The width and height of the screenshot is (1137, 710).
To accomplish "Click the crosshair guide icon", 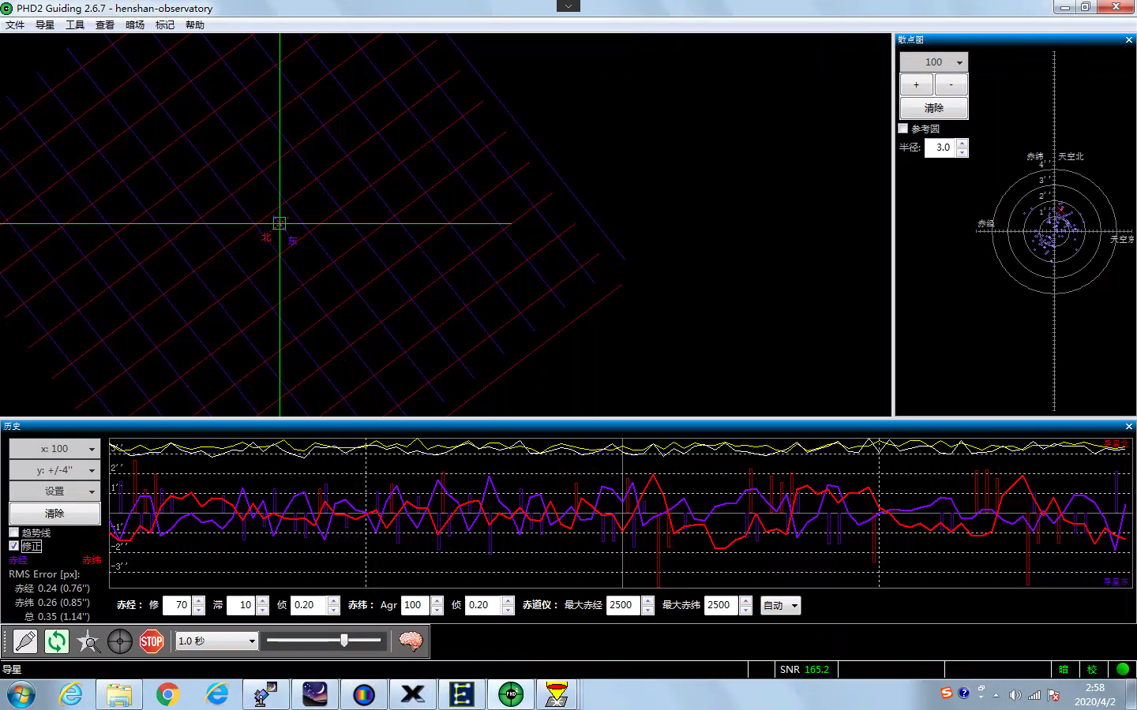I will [120, 641].
